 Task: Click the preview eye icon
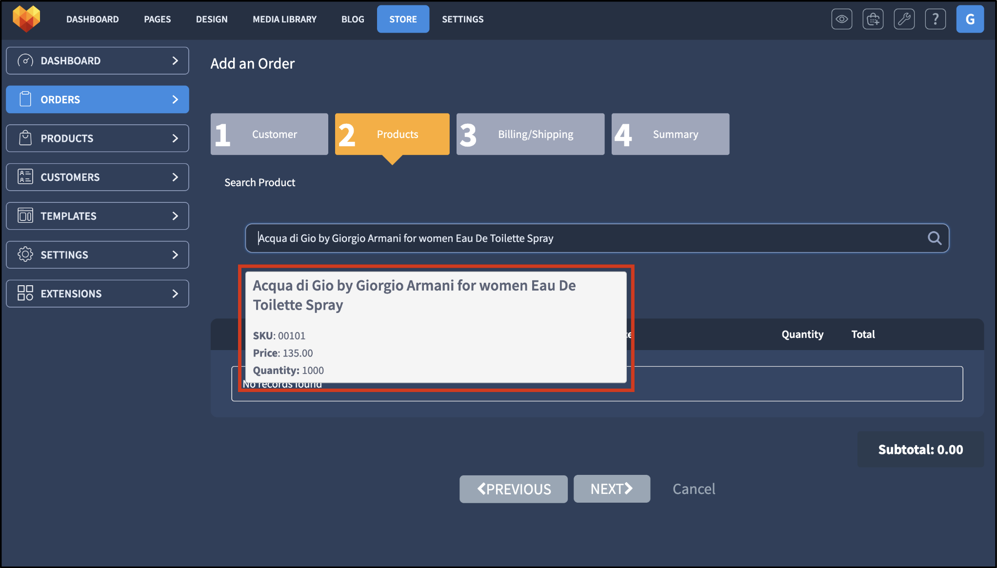point(841,20)
